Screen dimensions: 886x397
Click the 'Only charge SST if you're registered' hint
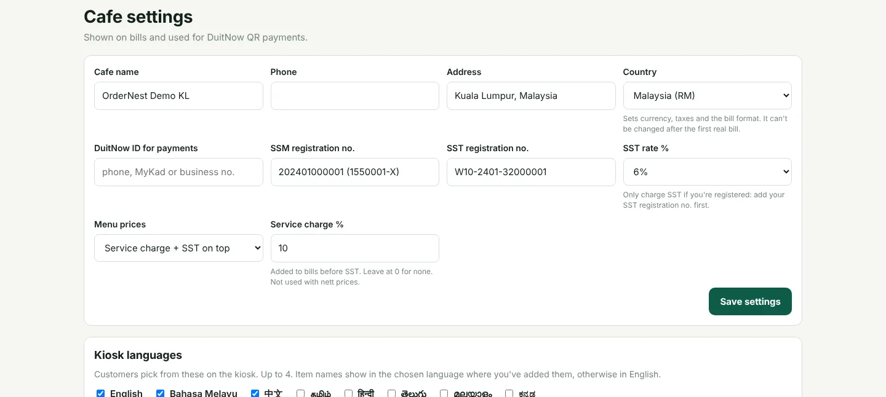pos(704,200)
